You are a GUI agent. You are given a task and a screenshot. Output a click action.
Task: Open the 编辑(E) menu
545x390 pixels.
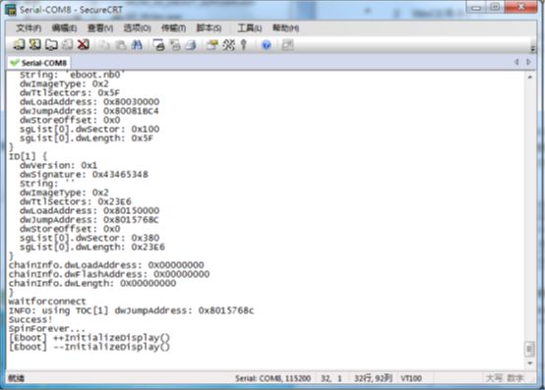tap(64, 28)
